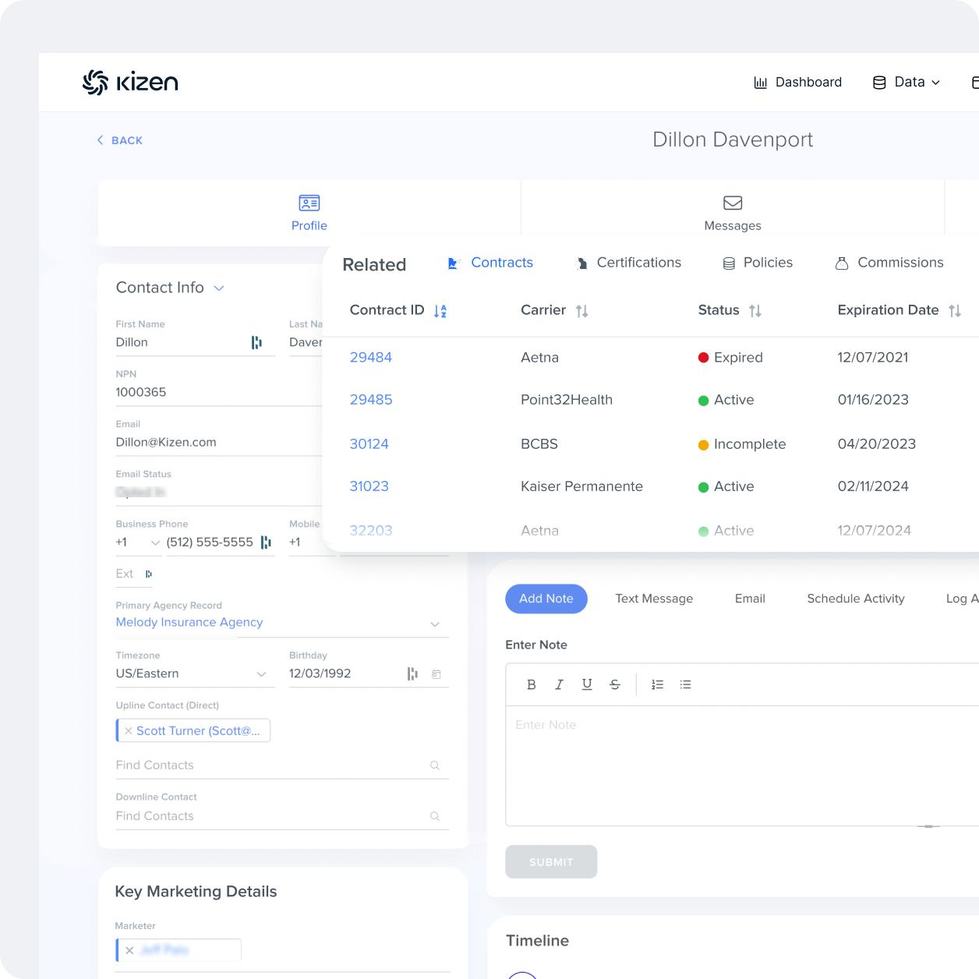Collapse the Contact Info section
Screen dimensions: 979x979
[x=218, y=288]
